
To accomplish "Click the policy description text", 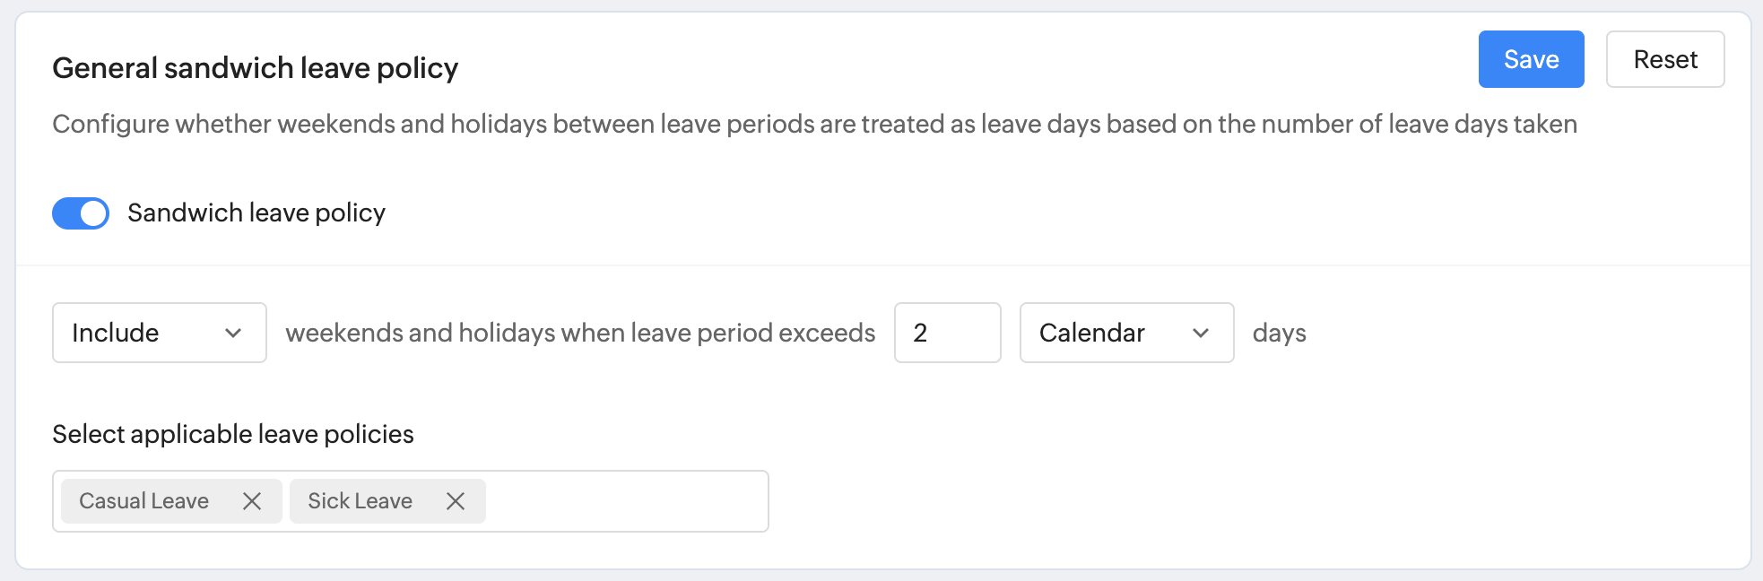I will [814, 124].
